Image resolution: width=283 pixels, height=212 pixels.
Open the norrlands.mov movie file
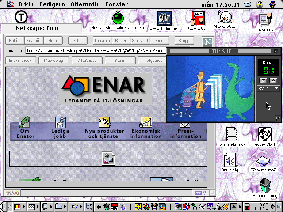click(x=232, y=134)
